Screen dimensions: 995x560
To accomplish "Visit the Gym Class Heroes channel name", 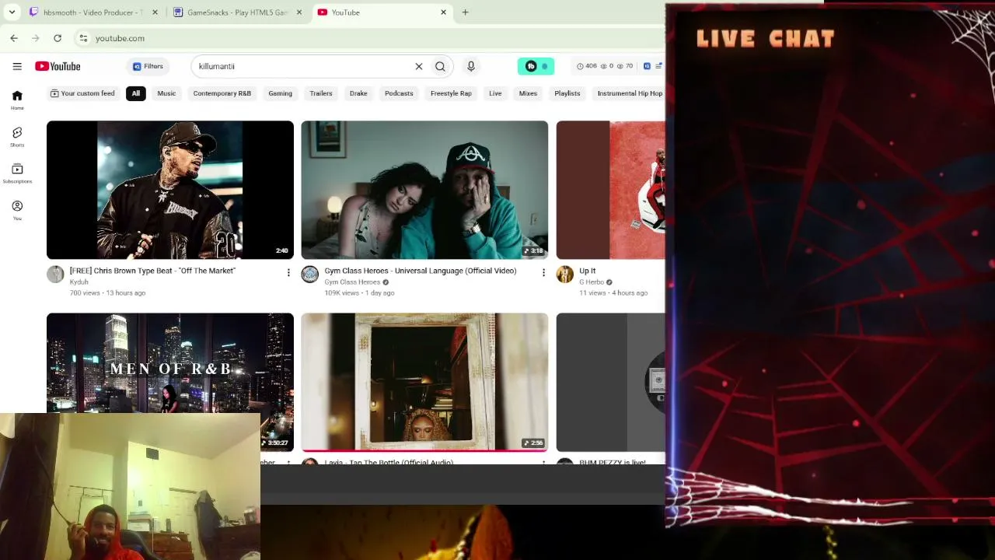I will point(352,282).
